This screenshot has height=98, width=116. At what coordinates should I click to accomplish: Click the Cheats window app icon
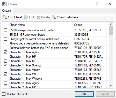4,4
